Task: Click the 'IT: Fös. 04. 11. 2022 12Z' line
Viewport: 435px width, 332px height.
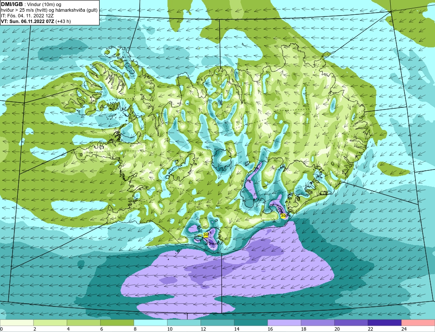Action: click(27, 16)
